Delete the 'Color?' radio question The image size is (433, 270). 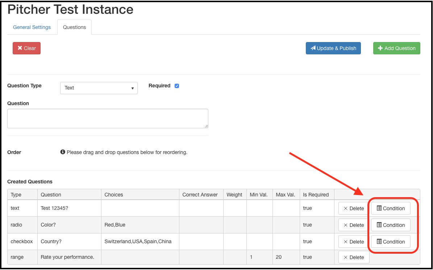pos(354,225)
